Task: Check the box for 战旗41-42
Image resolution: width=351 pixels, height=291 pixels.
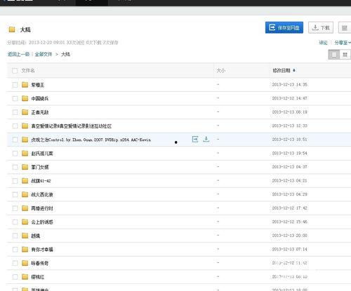Action: pos(15,181)
